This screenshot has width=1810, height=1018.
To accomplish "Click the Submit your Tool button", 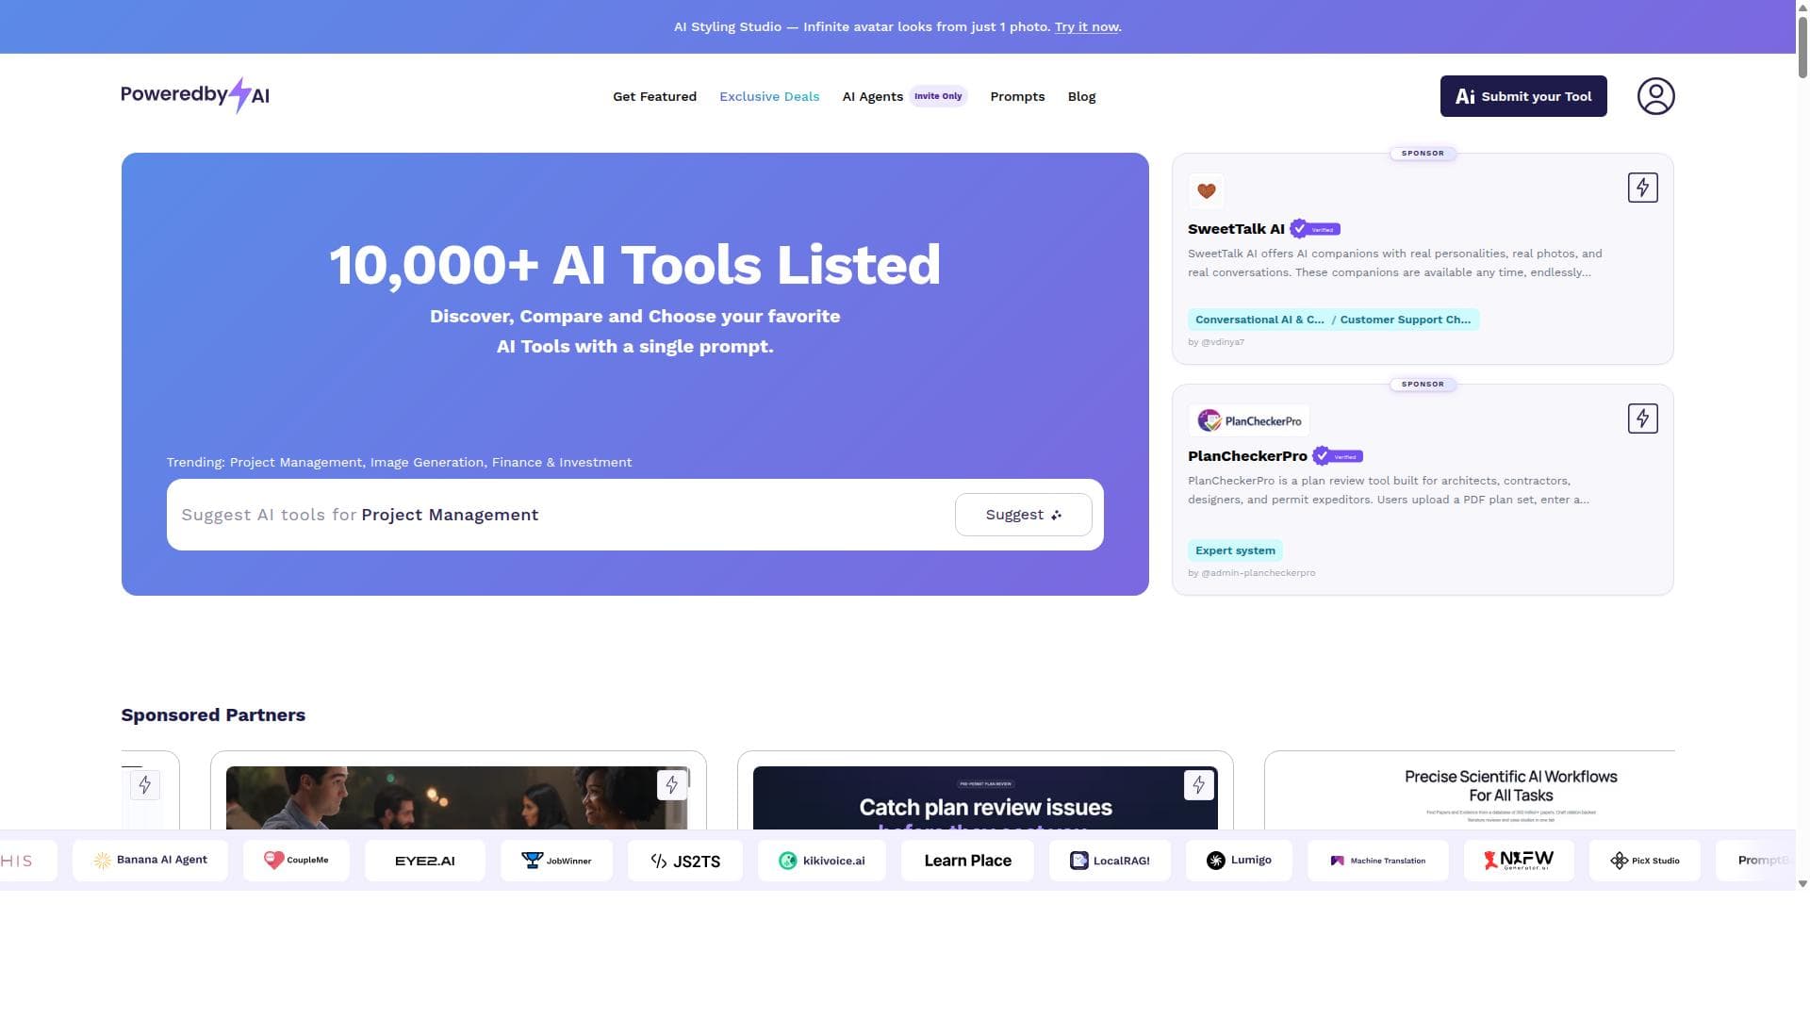I will click(x=1523, y=96).
